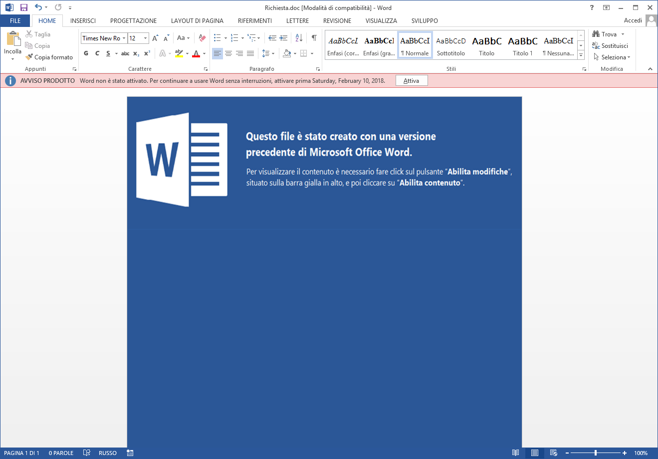The width and height of the screenshot is (658, 459).
Task: Switch to Web Layout view in status bar
Action: pos(554,453)
